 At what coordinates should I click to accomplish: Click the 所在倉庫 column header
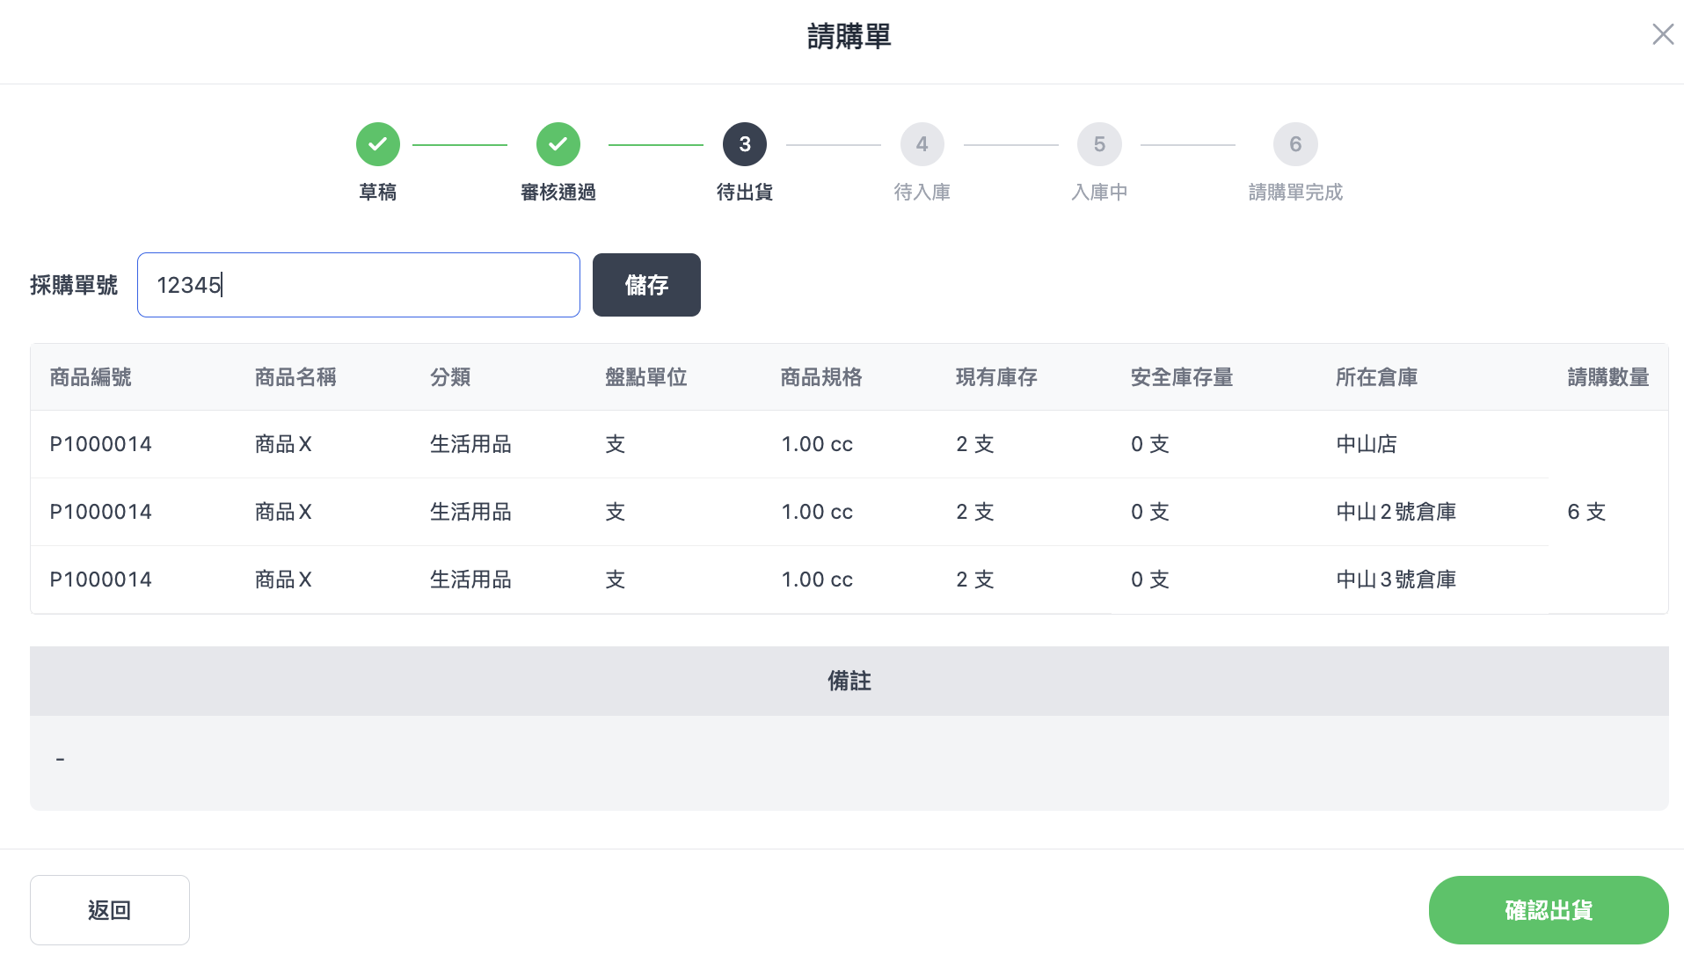tap(1376, 377)
